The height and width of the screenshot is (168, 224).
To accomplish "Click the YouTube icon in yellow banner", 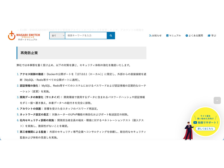I will (x=195, y=122).
